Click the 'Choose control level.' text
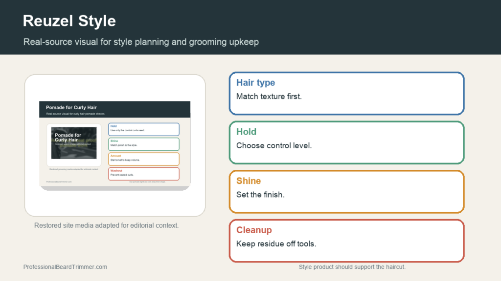 coord(274,145)
